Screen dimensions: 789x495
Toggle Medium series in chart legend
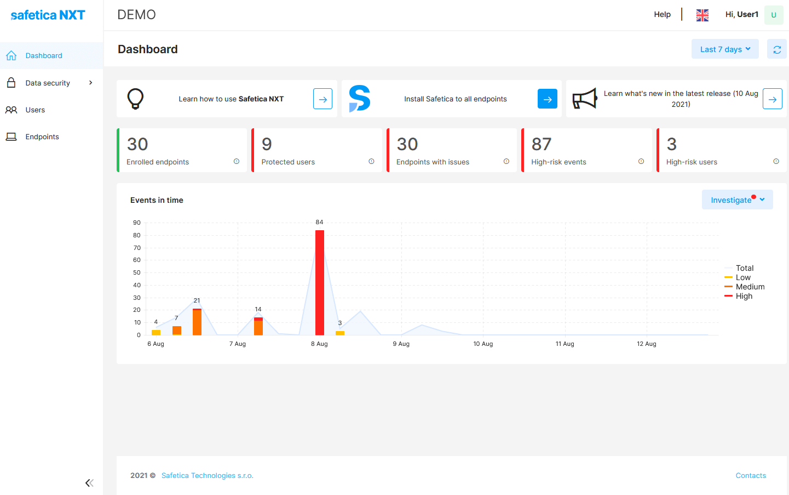(745, 287)
